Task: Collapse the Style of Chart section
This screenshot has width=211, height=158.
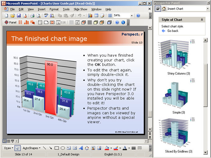Action: (x=202, y=20)
